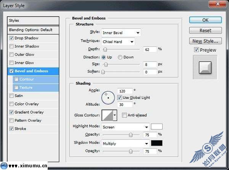Select the Gradient Overlay label
The height and width of the screenshot is (170, 229).
tap(29, 112)
